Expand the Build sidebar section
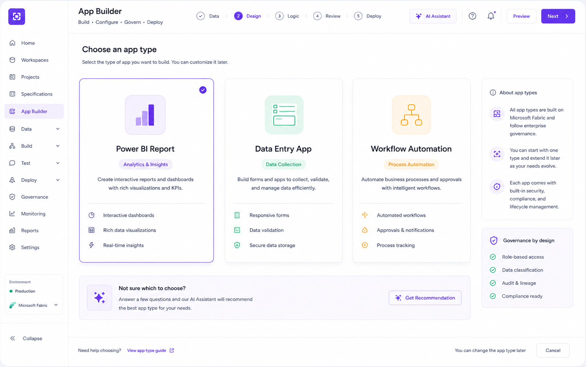586x367 pixels. (34, 146)
